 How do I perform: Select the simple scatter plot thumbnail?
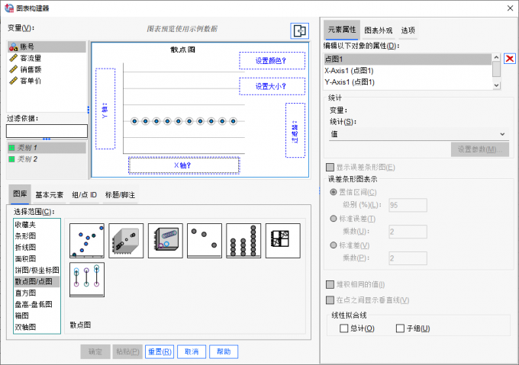(x=87, y=241)
